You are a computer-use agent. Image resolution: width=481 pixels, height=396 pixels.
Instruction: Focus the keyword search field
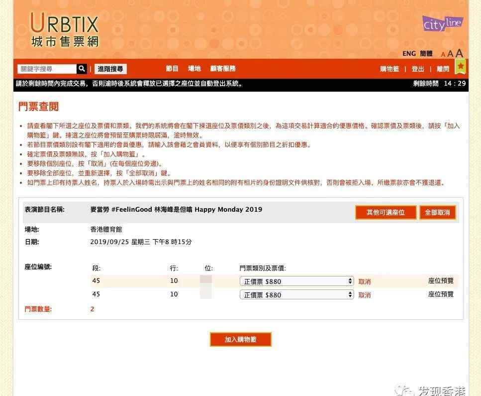coord(47,69)
